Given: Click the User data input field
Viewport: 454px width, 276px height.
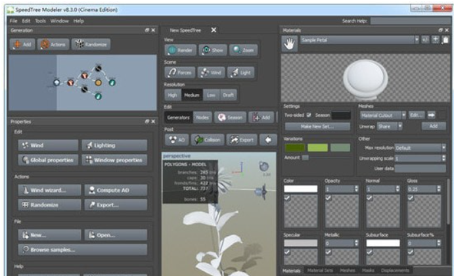Looking at the screenshot, I should click(420, 168).
